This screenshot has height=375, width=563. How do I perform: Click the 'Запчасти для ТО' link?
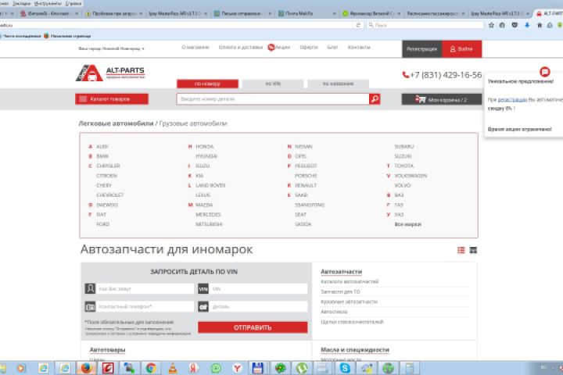340,291
